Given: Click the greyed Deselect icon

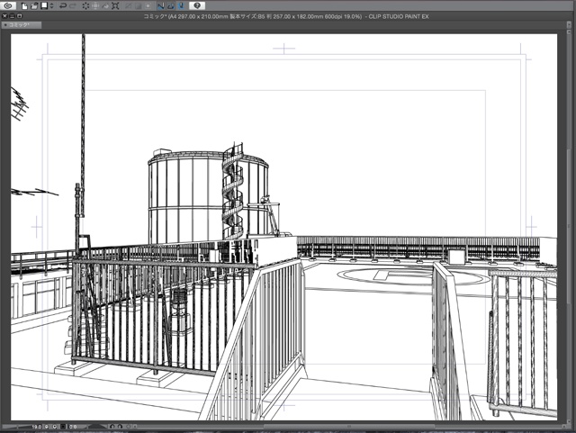Looking at the screenshot, I should pyautogui.click(x=128, y=5).
